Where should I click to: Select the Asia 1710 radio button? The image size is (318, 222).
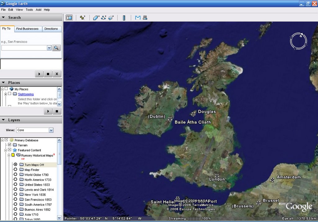click(x=16, y=214)
